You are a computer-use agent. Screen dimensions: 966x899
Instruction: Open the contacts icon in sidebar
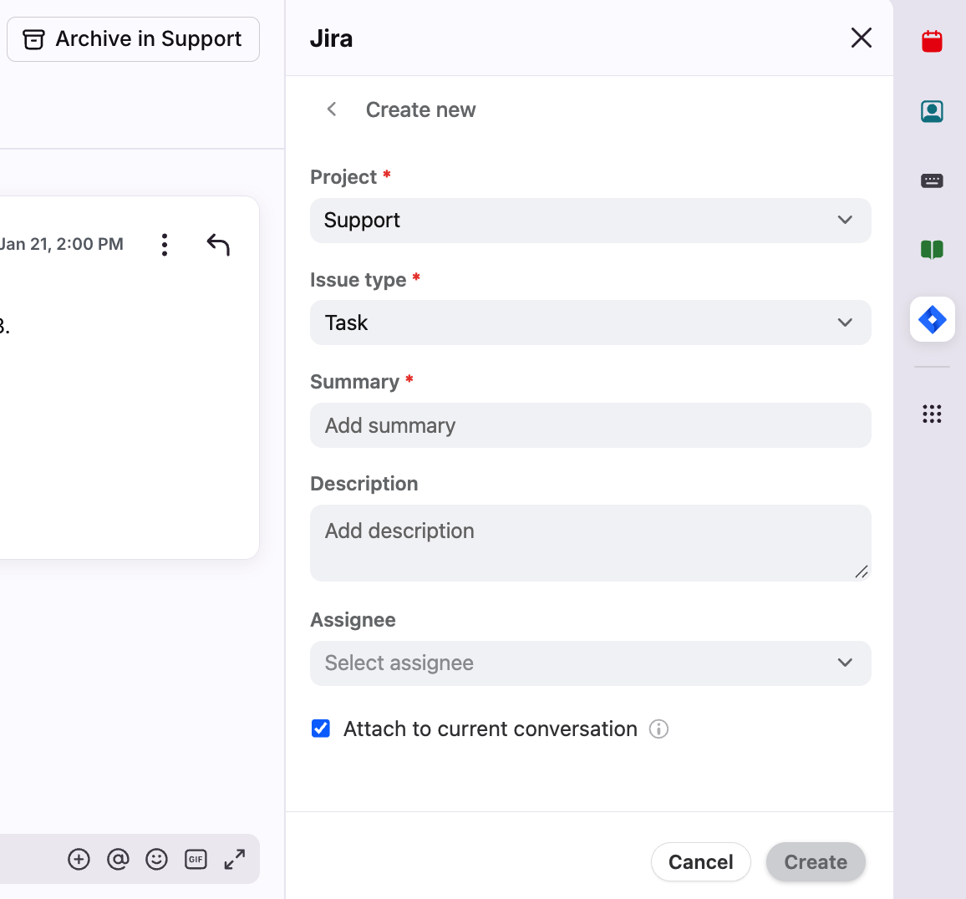click(x=932, y=111)
